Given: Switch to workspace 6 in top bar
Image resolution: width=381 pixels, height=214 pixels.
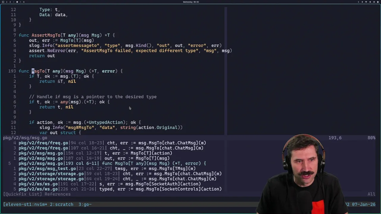Looking at the screenshot, I should [24, 2].
